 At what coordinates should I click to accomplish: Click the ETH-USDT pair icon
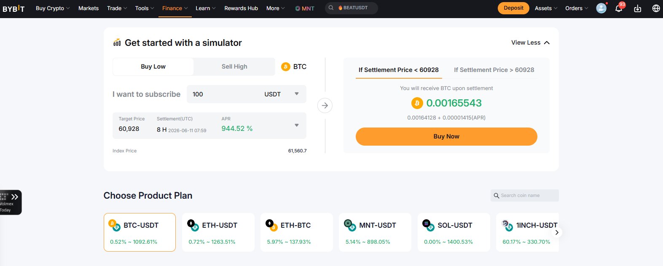(193, 225)
